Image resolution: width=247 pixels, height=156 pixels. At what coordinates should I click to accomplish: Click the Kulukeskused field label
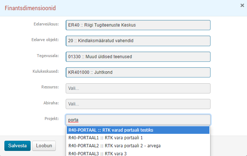(x=46, y=71)
